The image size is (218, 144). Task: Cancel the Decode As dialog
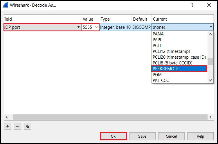pos(171,136)
